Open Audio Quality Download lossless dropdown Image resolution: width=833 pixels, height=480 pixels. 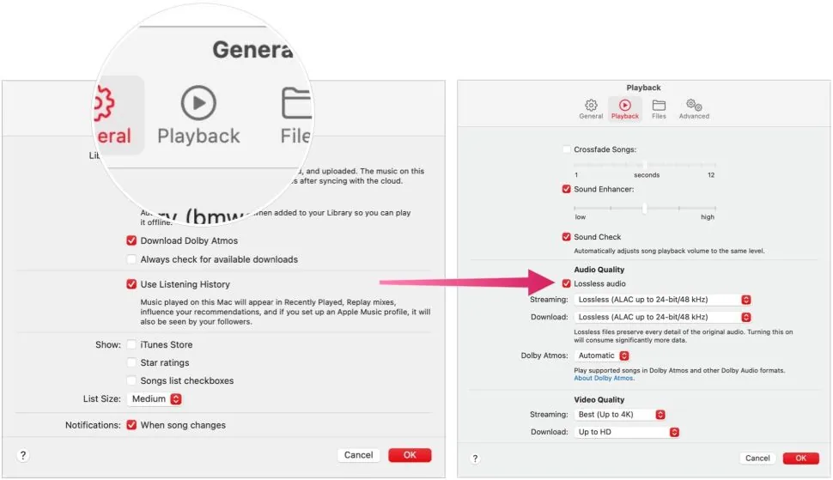coord(662,317)
